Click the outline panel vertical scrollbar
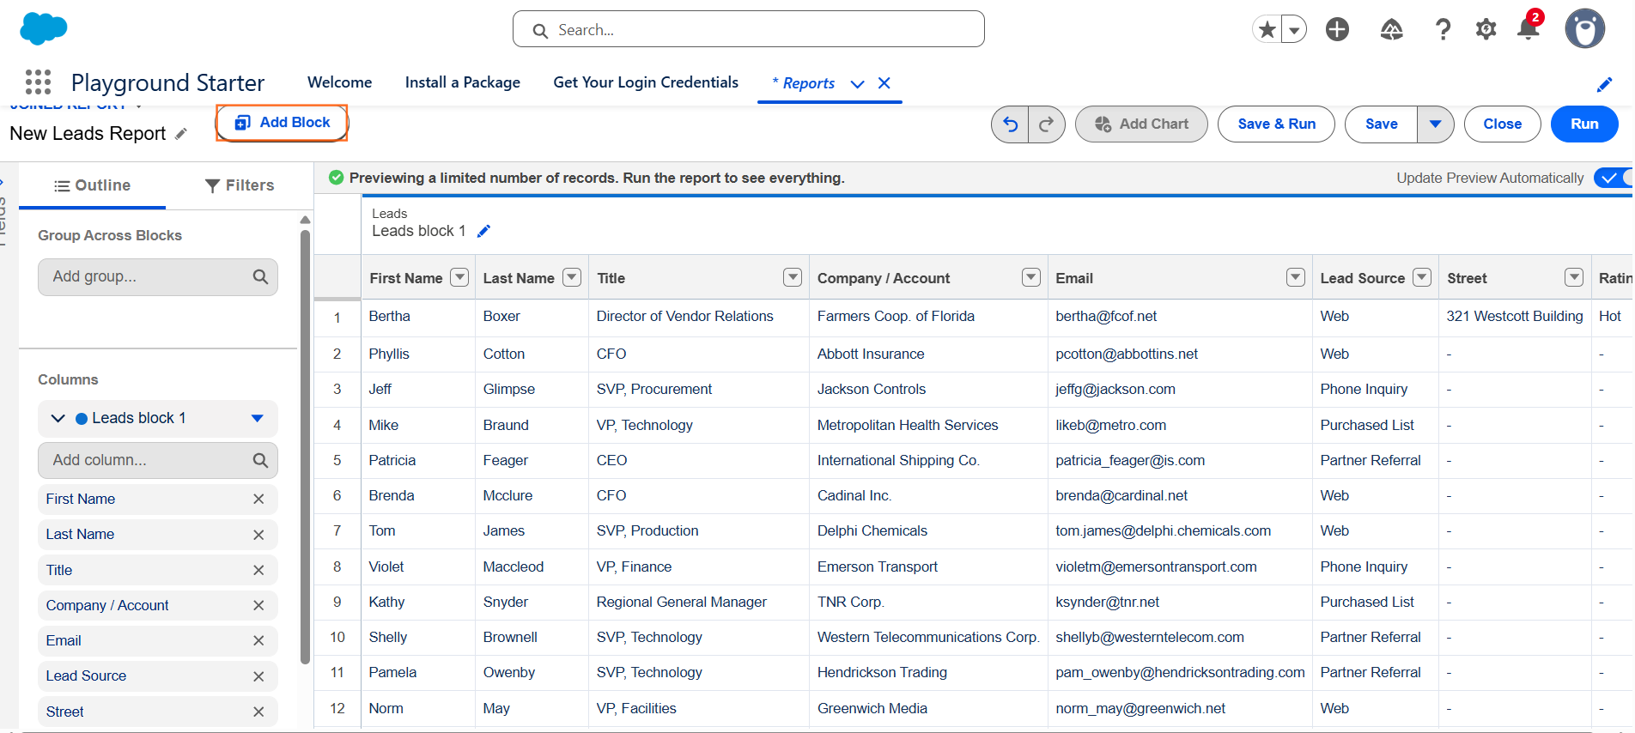1635x733 pixels. point(305,446)
